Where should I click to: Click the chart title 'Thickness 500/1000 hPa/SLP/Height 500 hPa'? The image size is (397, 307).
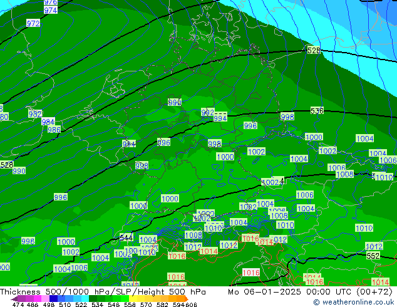[103, 292]
